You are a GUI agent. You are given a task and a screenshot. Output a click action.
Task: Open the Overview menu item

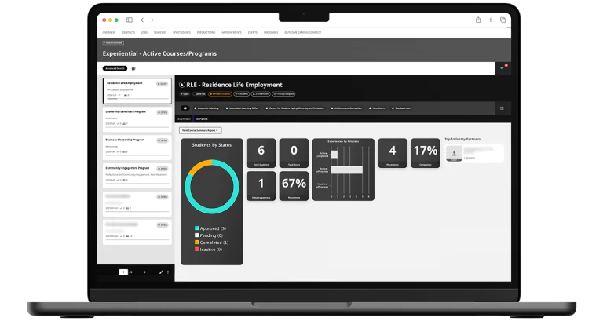pos(109,33)
